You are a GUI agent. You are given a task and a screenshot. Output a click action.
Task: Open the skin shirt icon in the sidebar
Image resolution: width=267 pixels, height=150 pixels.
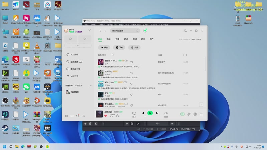(x=78, y=116)
